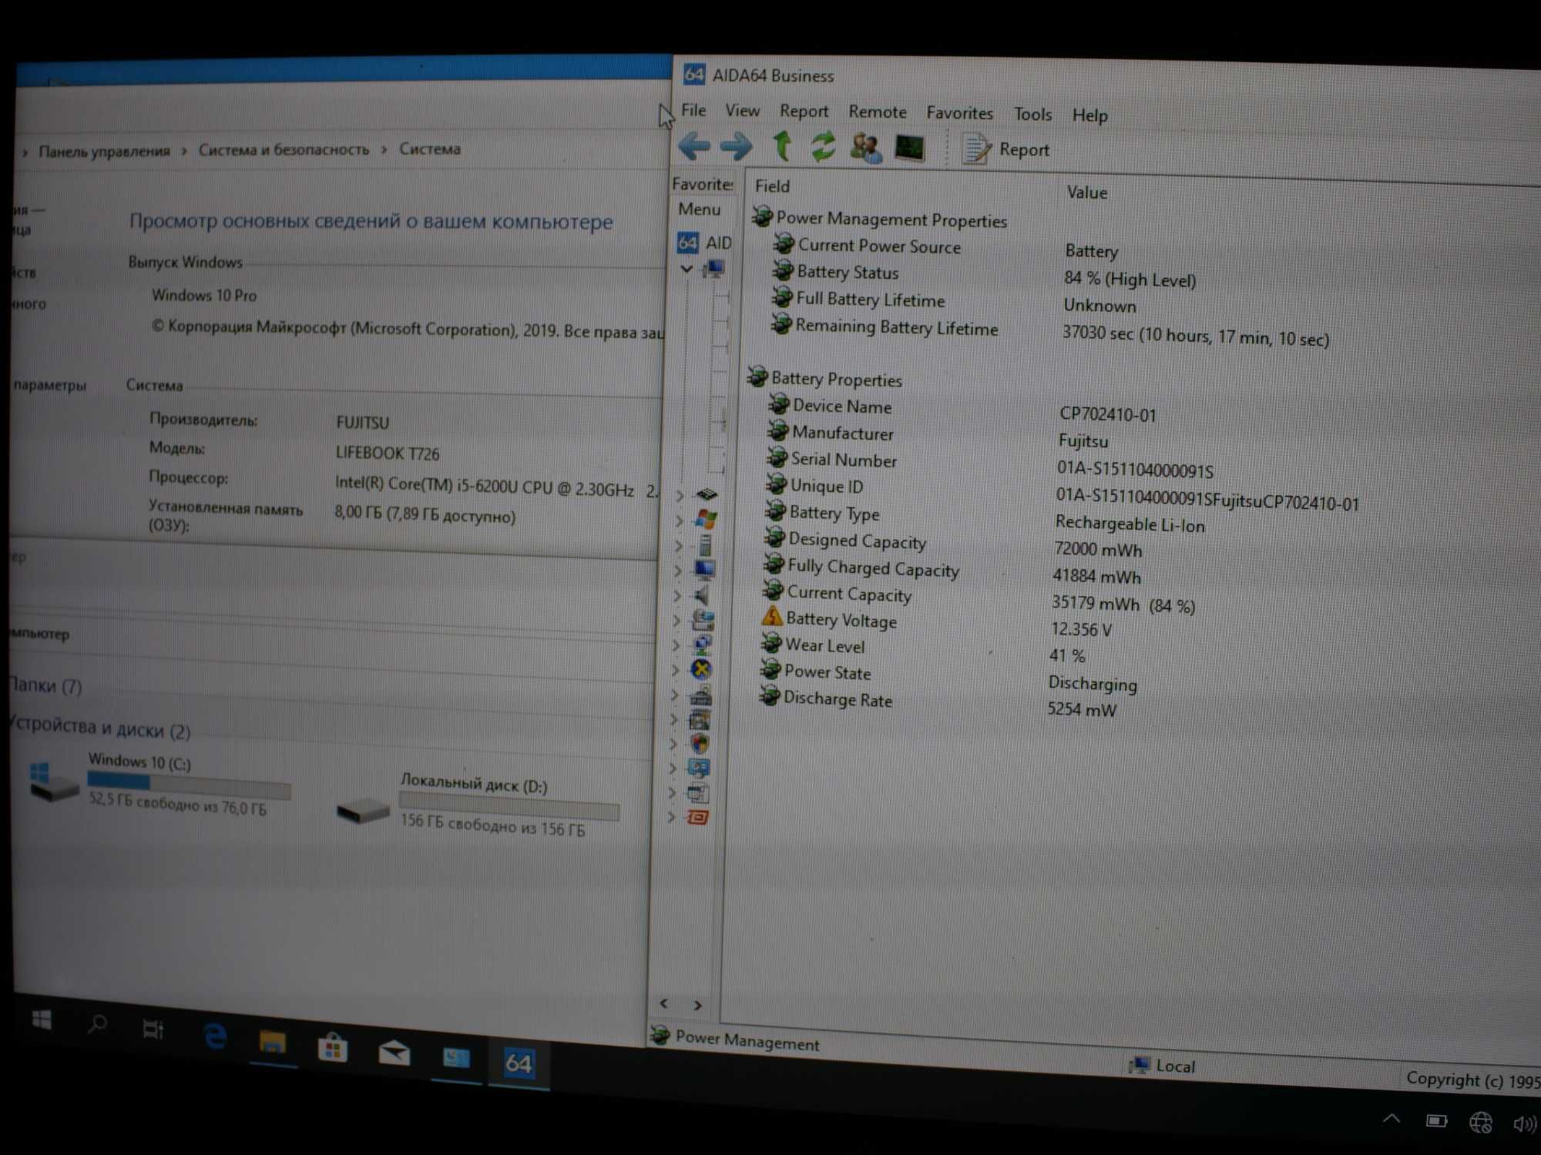Open the Report menu in AIDA64

pos(804,112)
